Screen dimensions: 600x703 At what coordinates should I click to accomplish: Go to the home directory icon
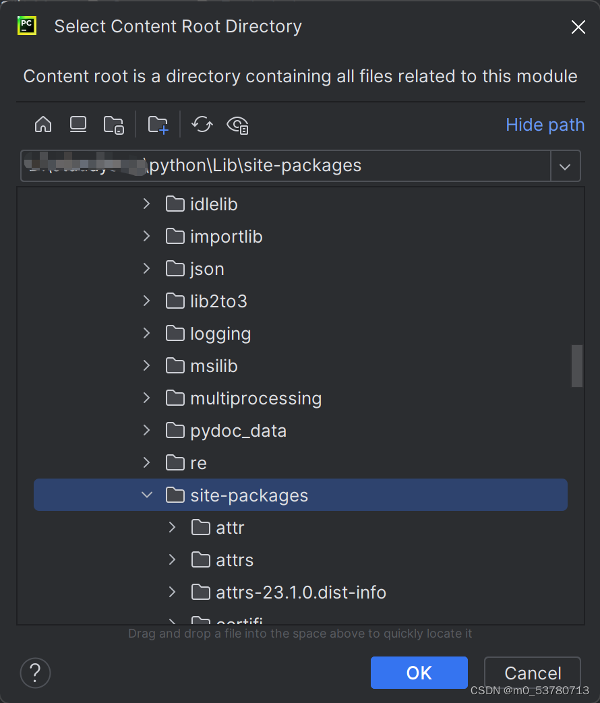(43, 125)
